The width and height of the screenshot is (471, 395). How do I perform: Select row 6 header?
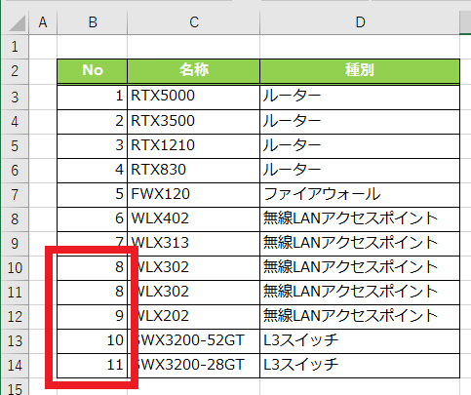(x=15, y=171)
